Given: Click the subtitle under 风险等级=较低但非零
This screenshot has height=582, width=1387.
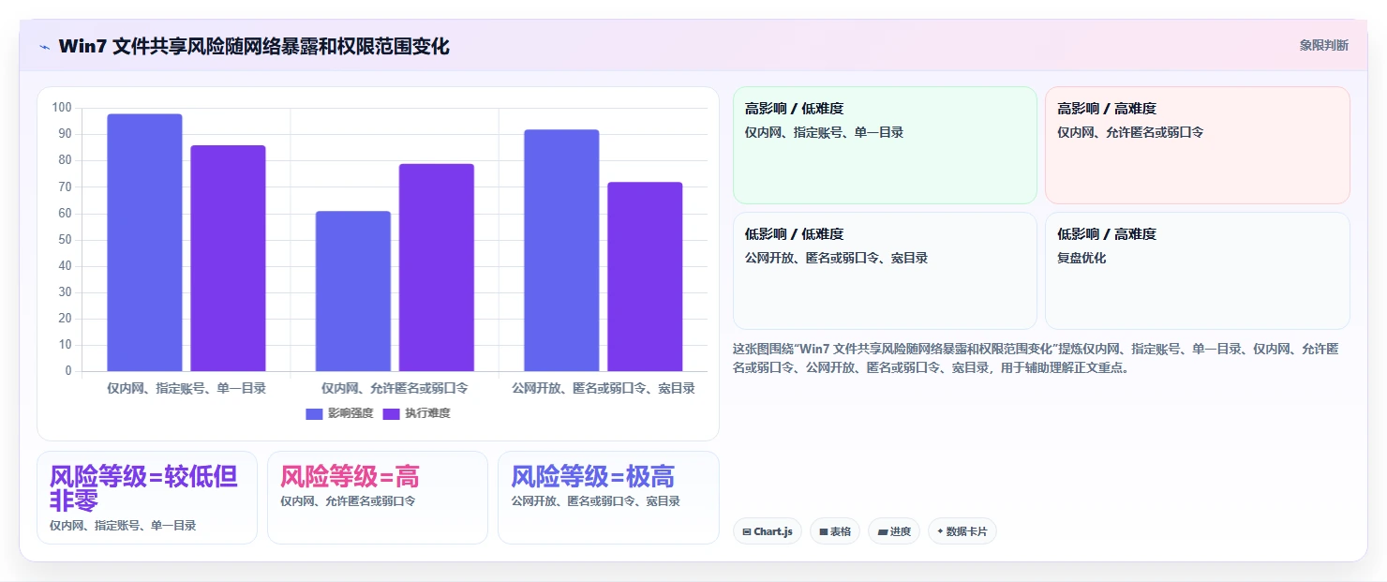Looking at the screenshot, I should [123, 526].
